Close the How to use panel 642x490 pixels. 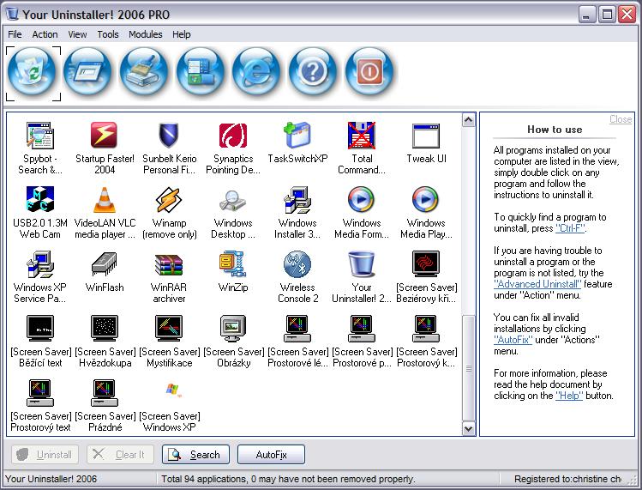tap(621, 119)
